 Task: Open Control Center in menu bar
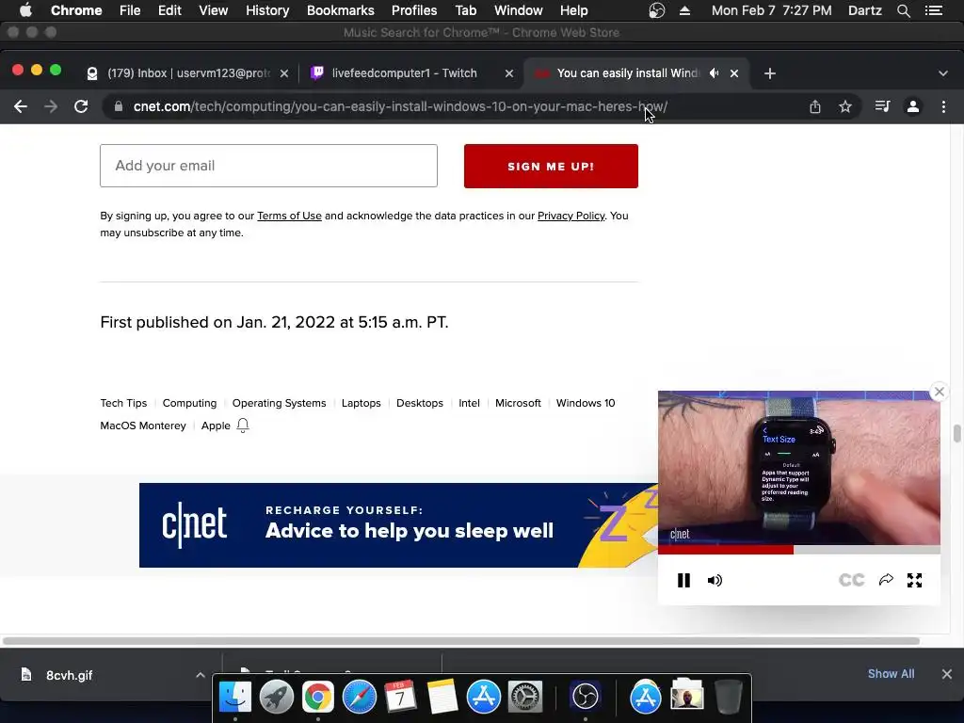(x=933, y=10)
